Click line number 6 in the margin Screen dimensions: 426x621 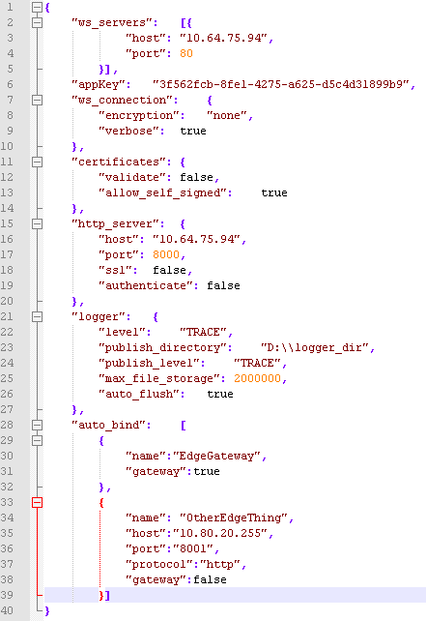10,84
